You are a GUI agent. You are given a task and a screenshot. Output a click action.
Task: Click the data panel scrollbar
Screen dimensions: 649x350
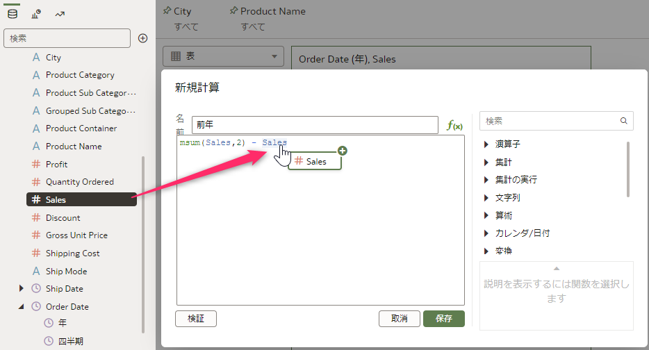click(x=143, y=244)
